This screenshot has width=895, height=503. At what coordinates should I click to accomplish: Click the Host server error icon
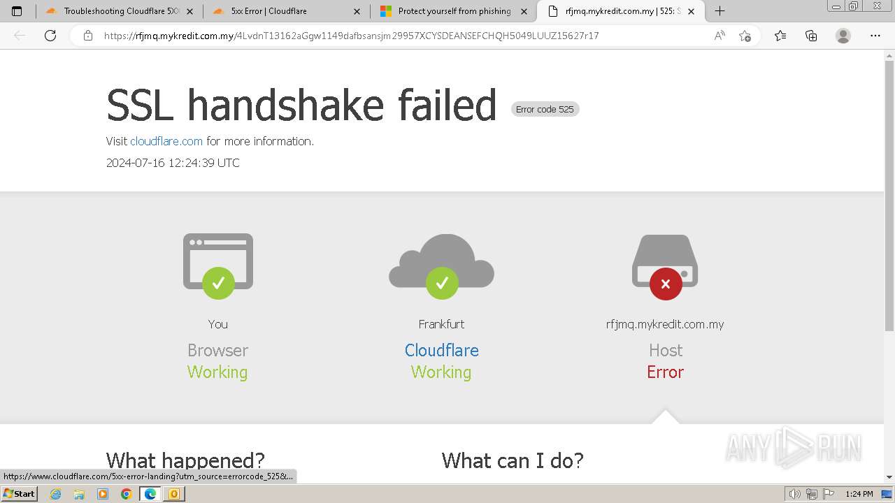(665, 266)
